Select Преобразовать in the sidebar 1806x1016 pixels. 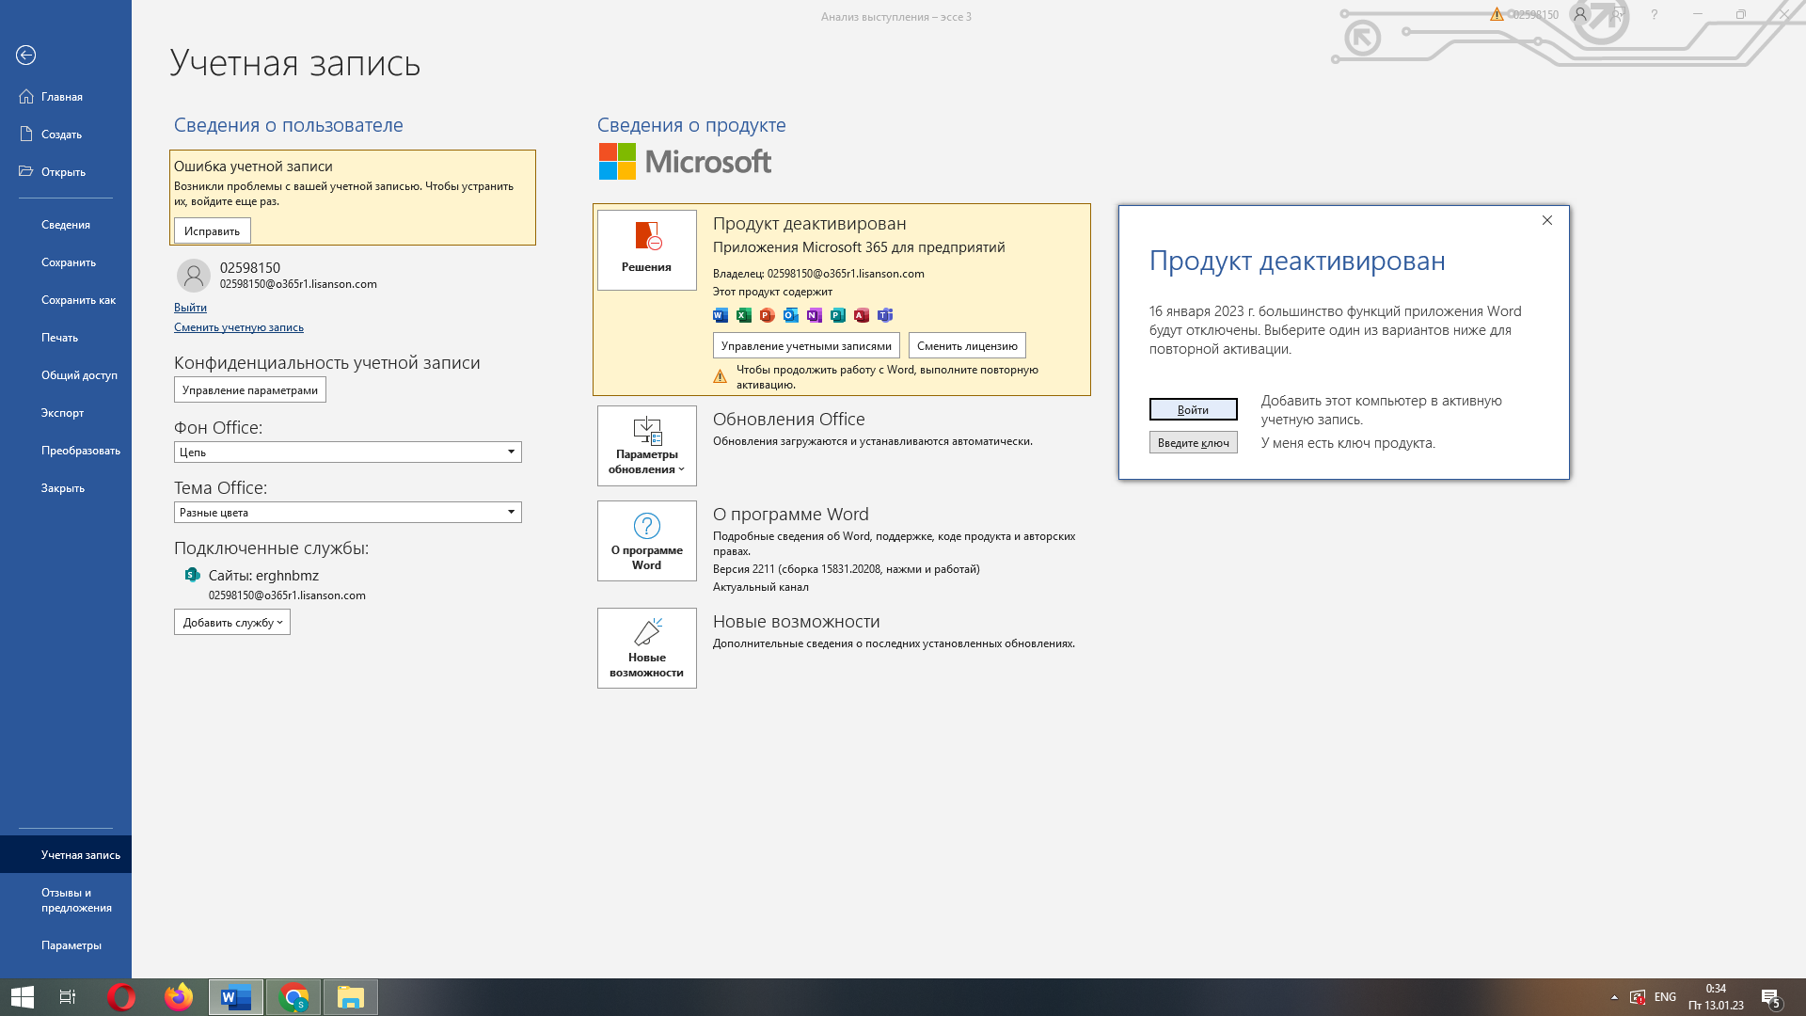click(66, 451)
